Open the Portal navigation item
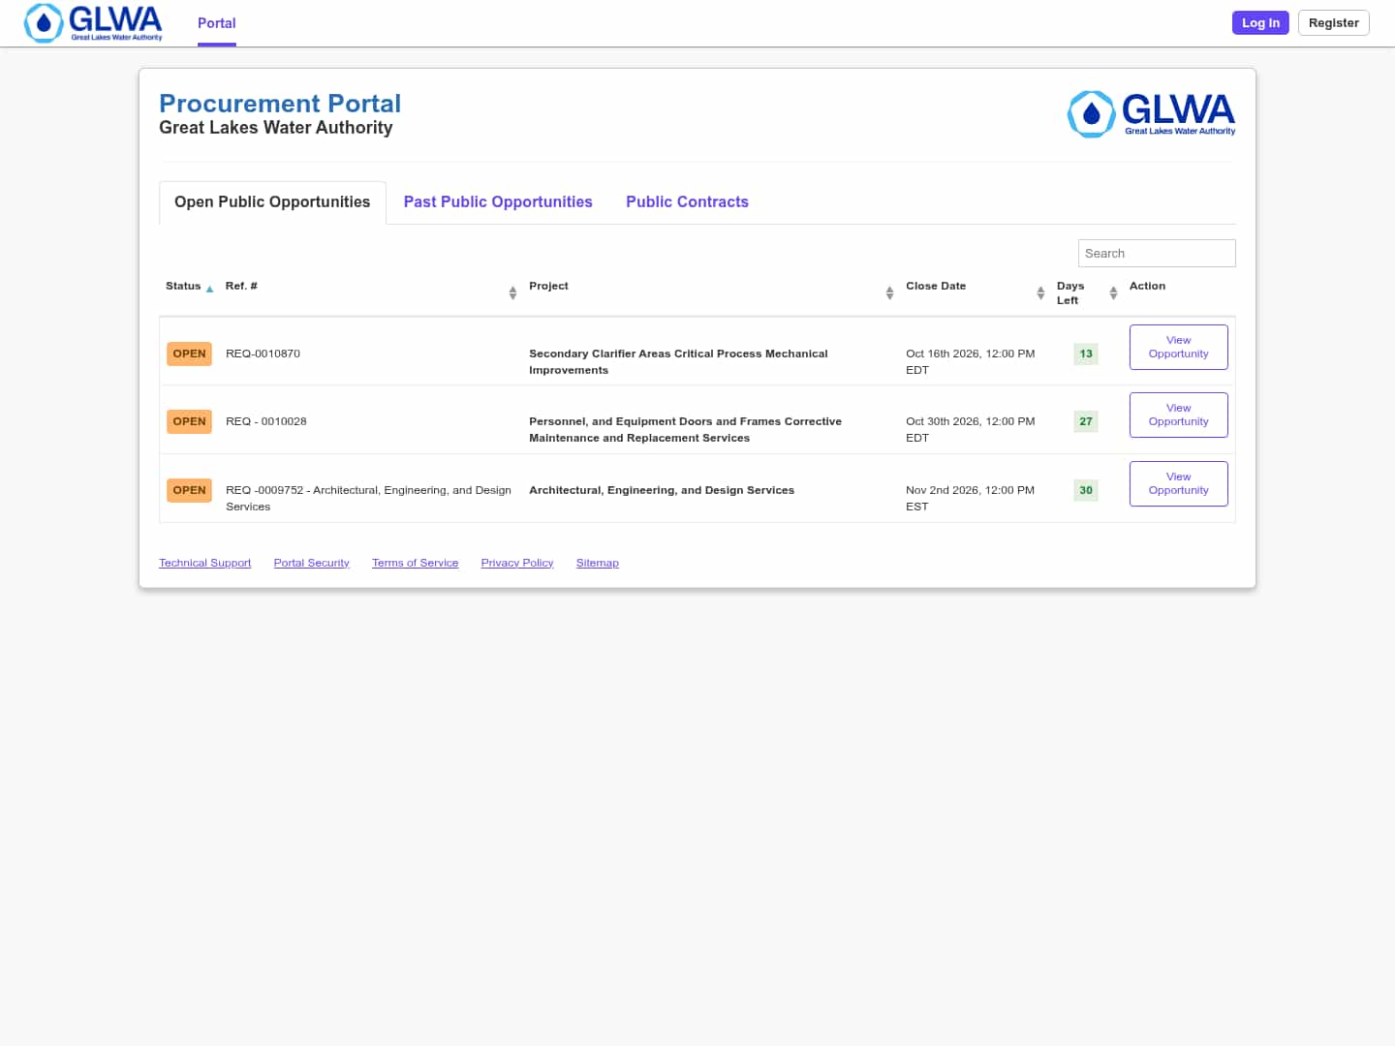Image resolution: width=1395 pixels, height=1046 pixels. pos(217,23)
